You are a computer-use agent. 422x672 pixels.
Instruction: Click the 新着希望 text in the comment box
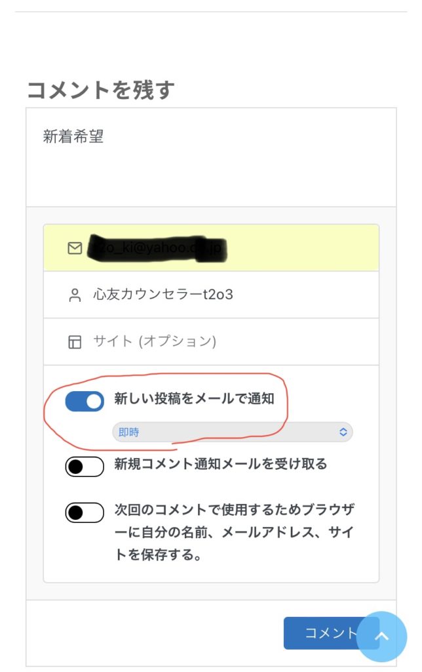pyautogui.click(x=73, y=137)
